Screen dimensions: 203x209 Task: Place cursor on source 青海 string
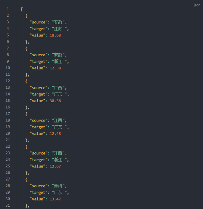pyautogui.click(x=58, y=186)
